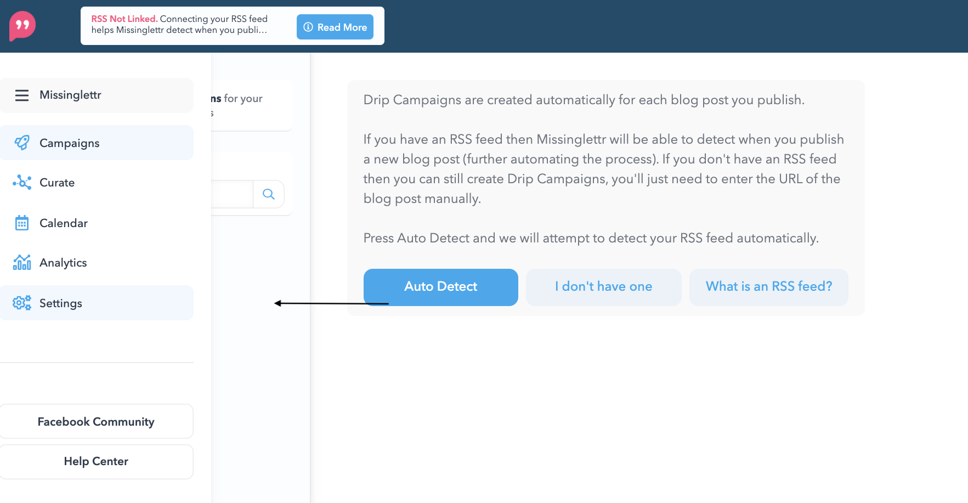The width and height of the screenshot is (968, 503).
Task: Click the "RSS Not Linked." notice text
Action: [x=124, y=19]
